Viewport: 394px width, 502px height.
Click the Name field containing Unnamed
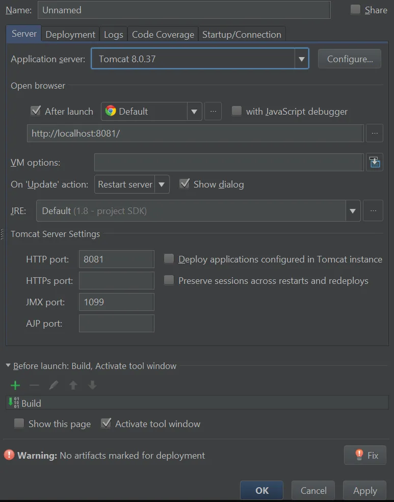(x=184, y=10)
